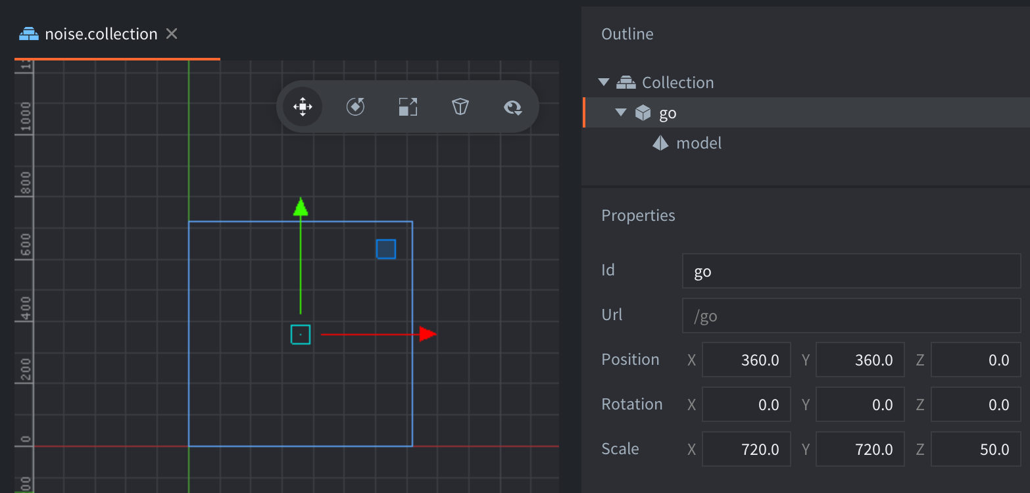Click the Id input field containing go

850,270
